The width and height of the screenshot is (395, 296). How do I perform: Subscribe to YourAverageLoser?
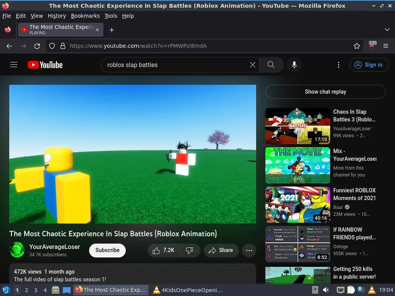(x=107, y=250)
